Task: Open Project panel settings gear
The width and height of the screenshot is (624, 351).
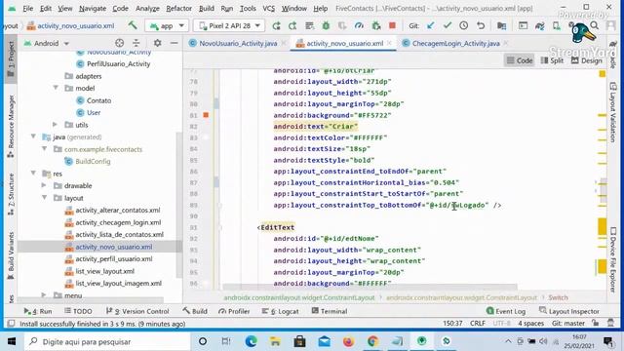Action: pyautogui.click(x=158, y=43)
